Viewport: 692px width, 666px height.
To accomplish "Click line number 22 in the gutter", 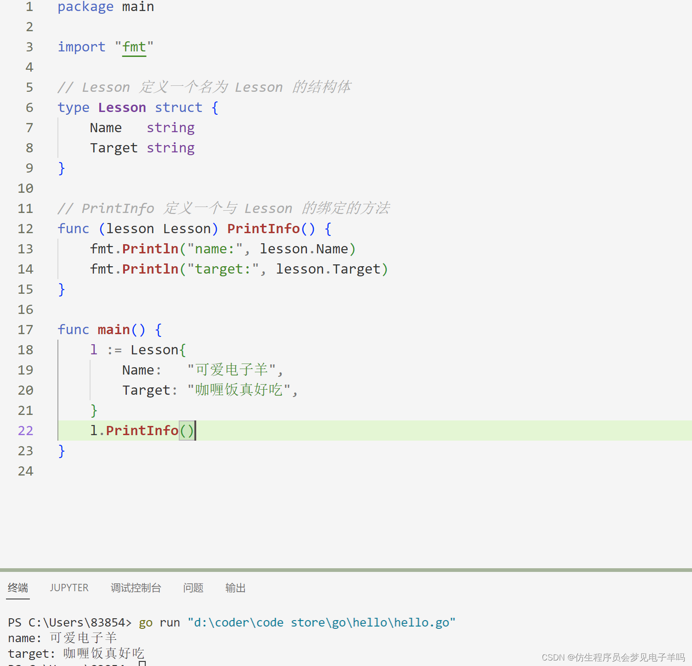I will [x=26, y=431].
